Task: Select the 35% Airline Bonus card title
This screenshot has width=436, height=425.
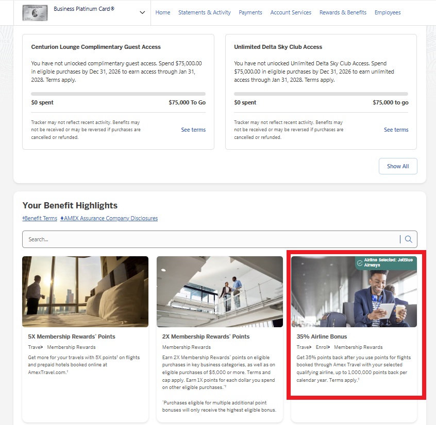Action: (322, 337)
